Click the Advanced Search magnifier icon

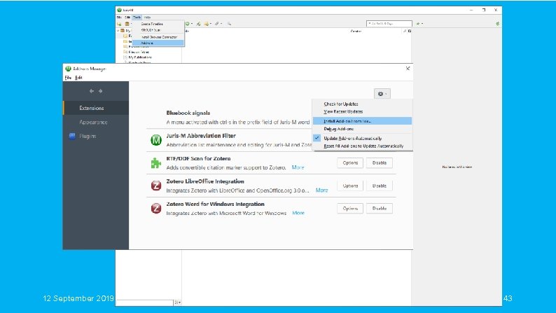(229, 24)
